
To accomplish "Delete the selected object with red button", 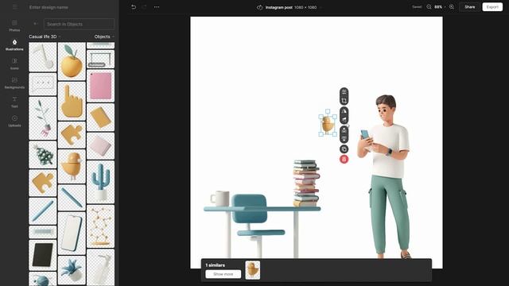I will [x=344, y=159].
